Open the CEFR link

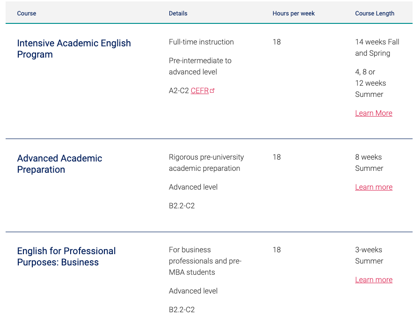[x=200, y=91]
